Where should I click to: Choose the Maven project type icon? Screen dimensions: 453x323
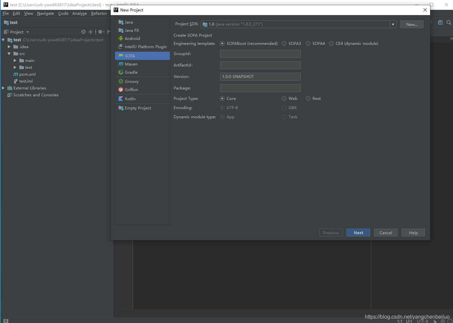tap(121, 64)
